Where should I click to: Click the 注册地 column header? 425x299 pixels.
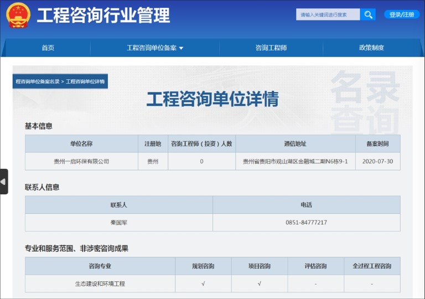153,143
